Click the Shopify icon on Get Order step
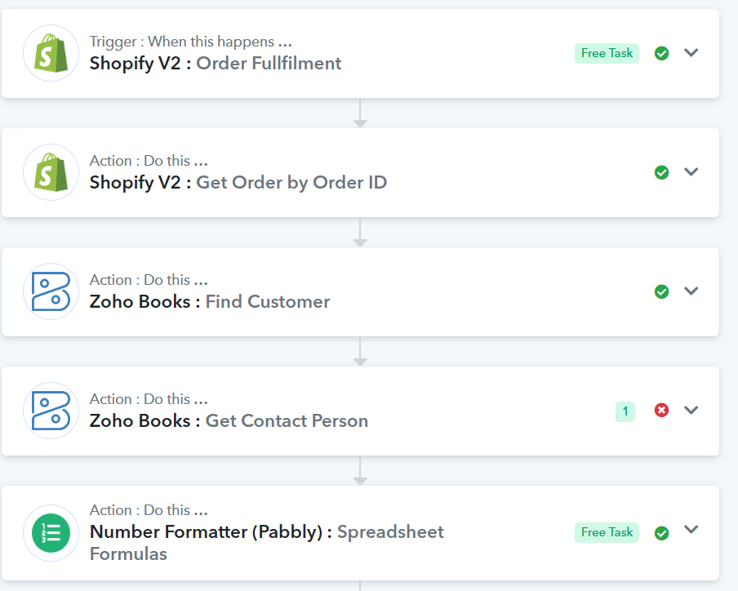The width and height of the screenshot is (738, 591). pyautogui.click(x=51, y=172)
